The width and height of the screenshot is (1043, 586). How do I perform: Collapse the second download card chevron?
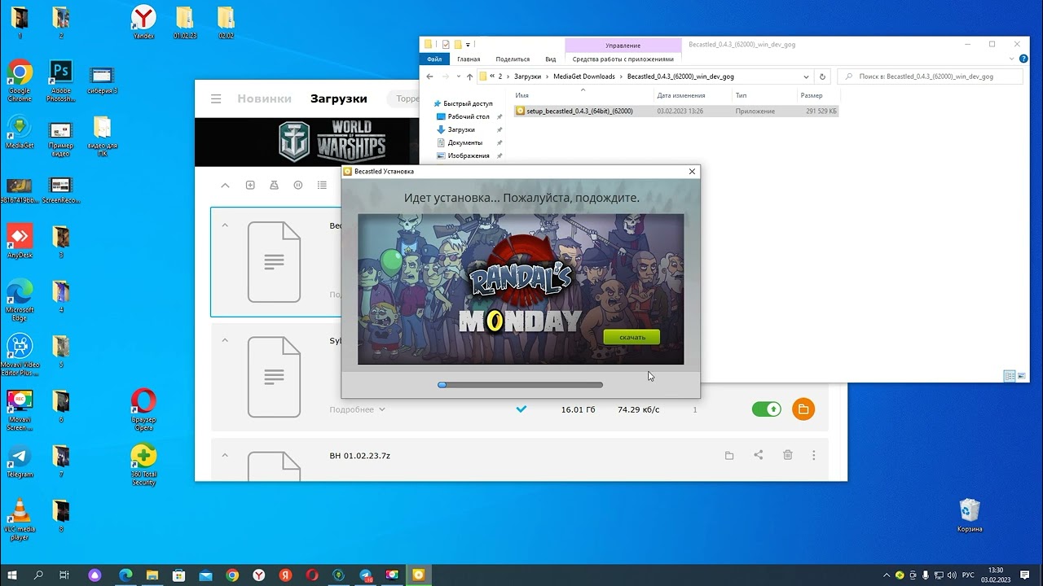coord(226,340)
